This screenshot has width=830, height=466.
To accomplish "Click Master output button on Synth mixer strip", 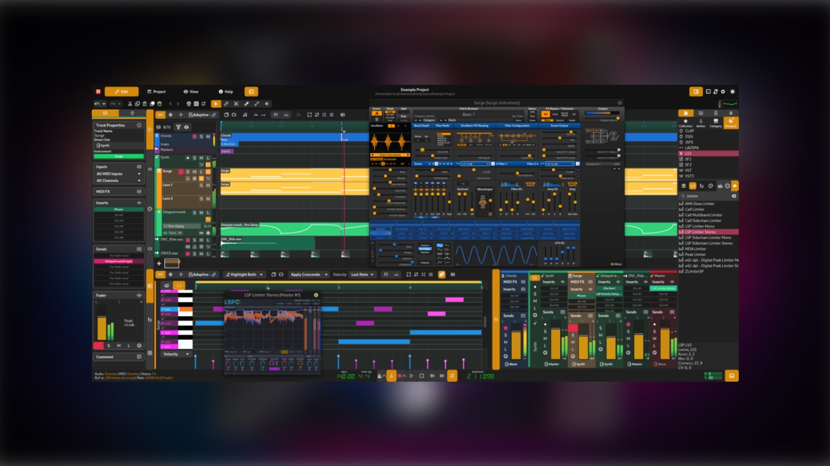I will click(x=551, y=364).
